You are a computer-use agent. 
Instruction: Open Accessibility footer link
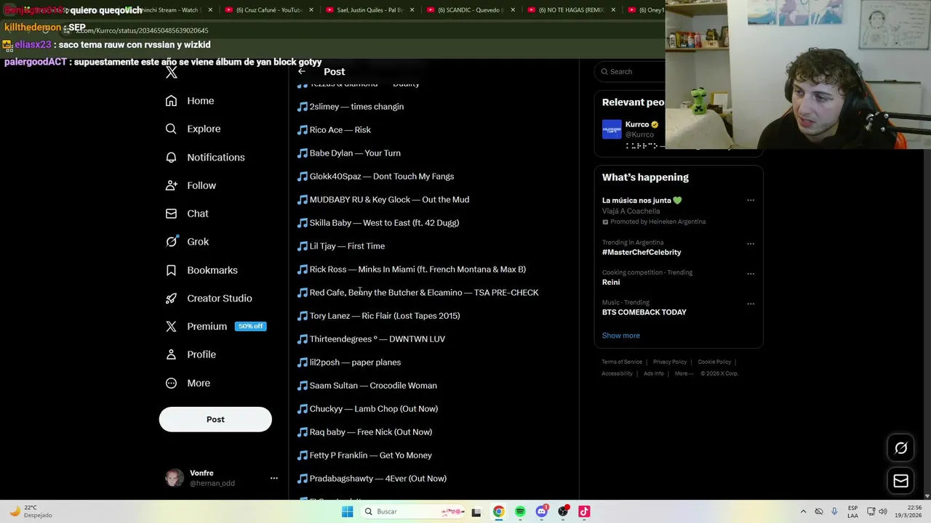(x=617, y=373)
